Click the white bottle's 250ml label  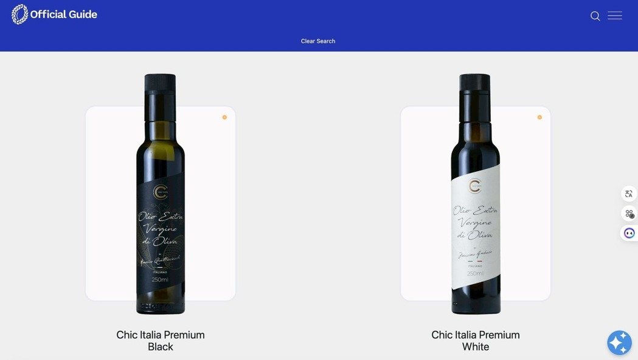[x=475, y=273]
